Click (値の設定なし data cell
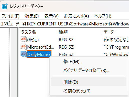Screen dimensions: 129x97 coord(116,40)
